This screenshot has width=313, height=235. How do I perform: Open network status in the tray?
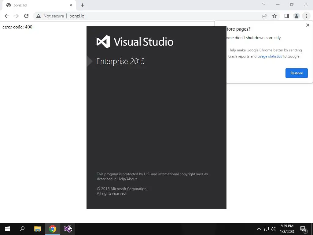pos(266,229)
